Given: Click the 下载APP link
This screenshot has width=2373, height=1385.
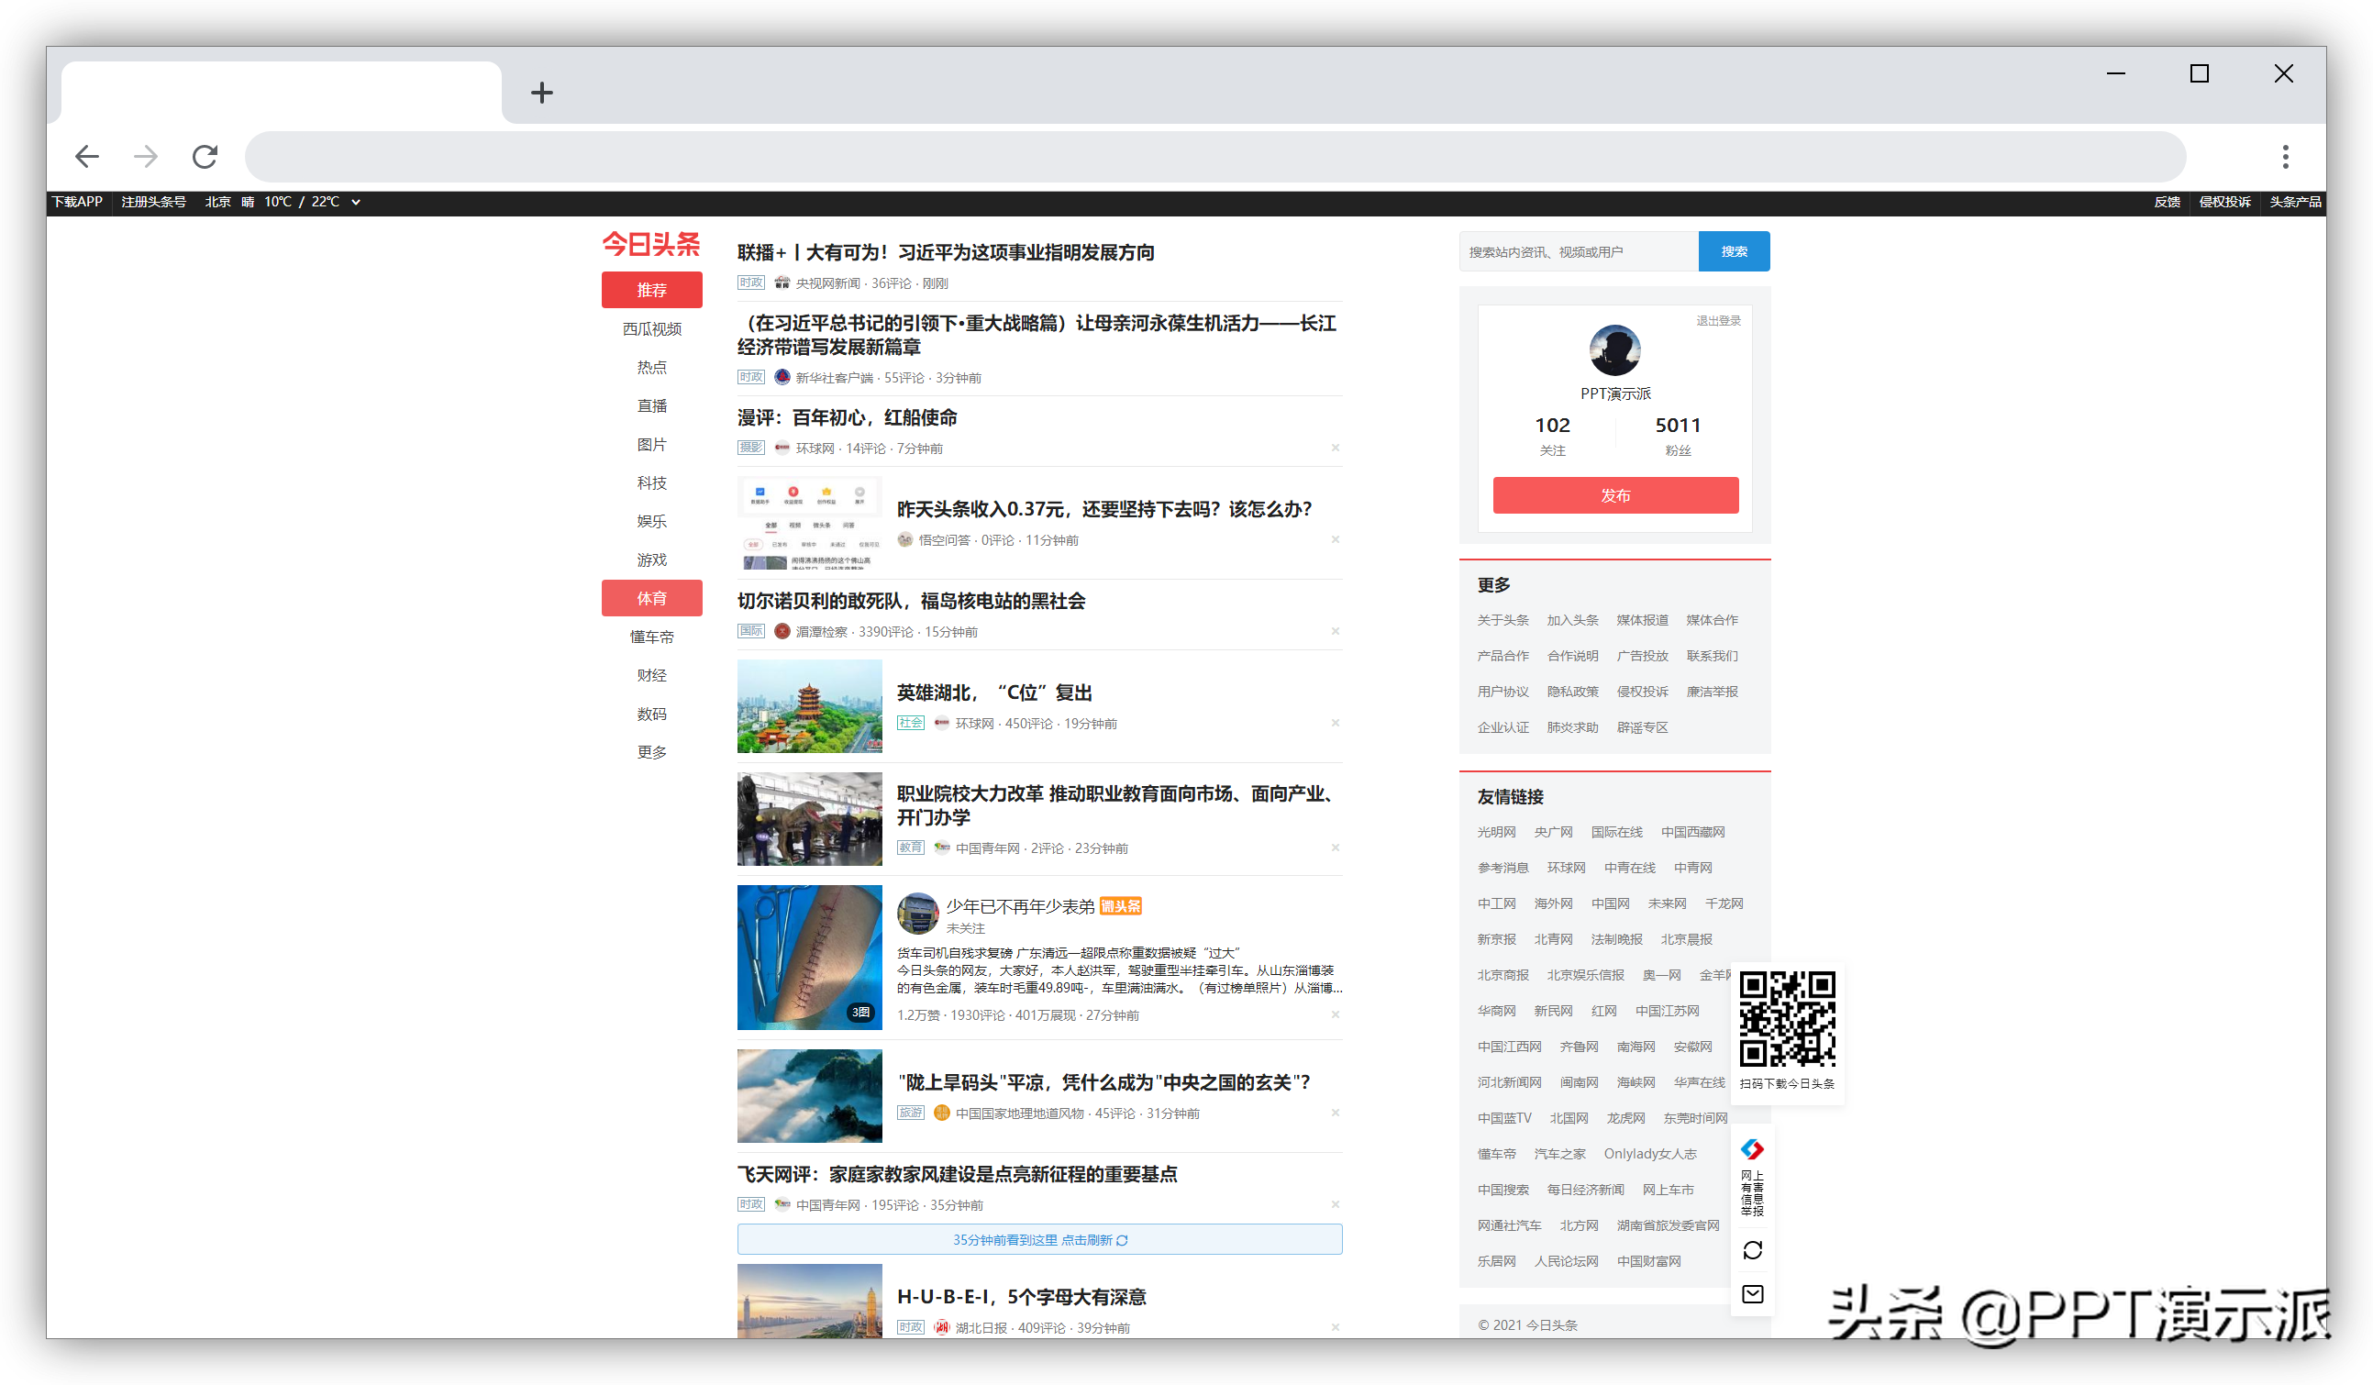Looking at the screenshot, I should (77, 203).
